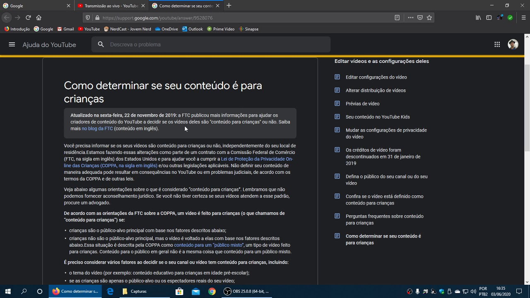This screenshot has height=298, width=530.
Task: Open Editar configurações do vídeo article
Action: [x=376, y=77]
